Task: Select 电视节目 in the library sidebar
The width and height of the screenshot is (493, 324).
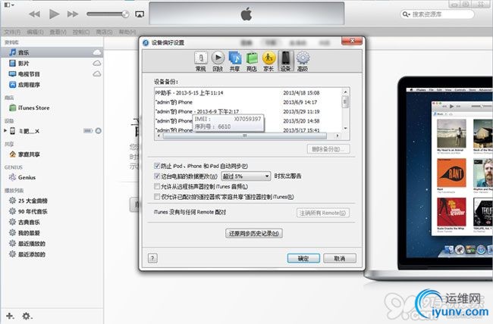Action: pos(52,73)
